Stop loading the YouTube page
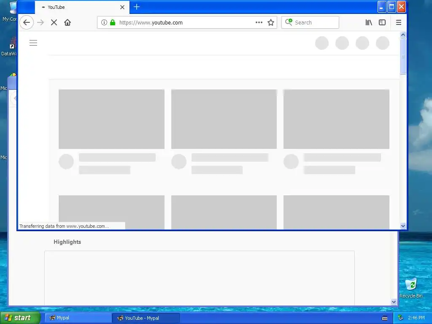The height and width of the screenshot is (324, 432). pos(54,22)
